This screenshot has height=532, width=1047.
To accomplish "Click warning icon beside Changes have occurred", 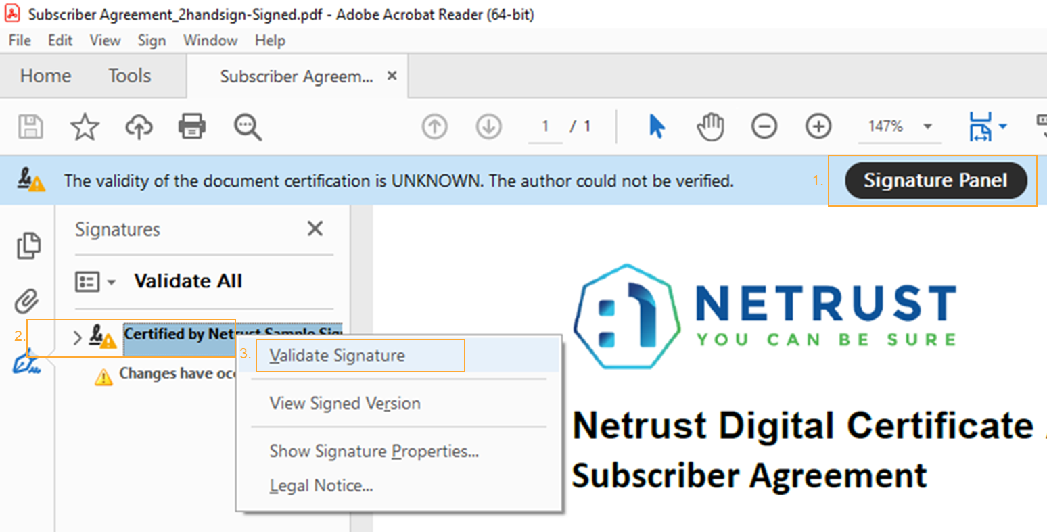I will coord(103,377).
